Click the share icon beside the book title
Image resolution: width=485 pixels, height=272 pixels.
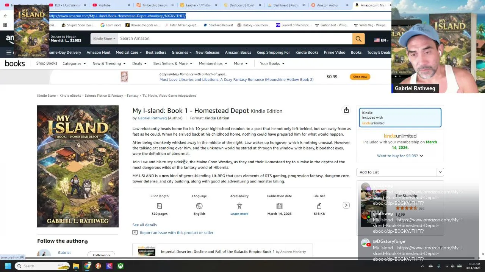click(346, 110)
